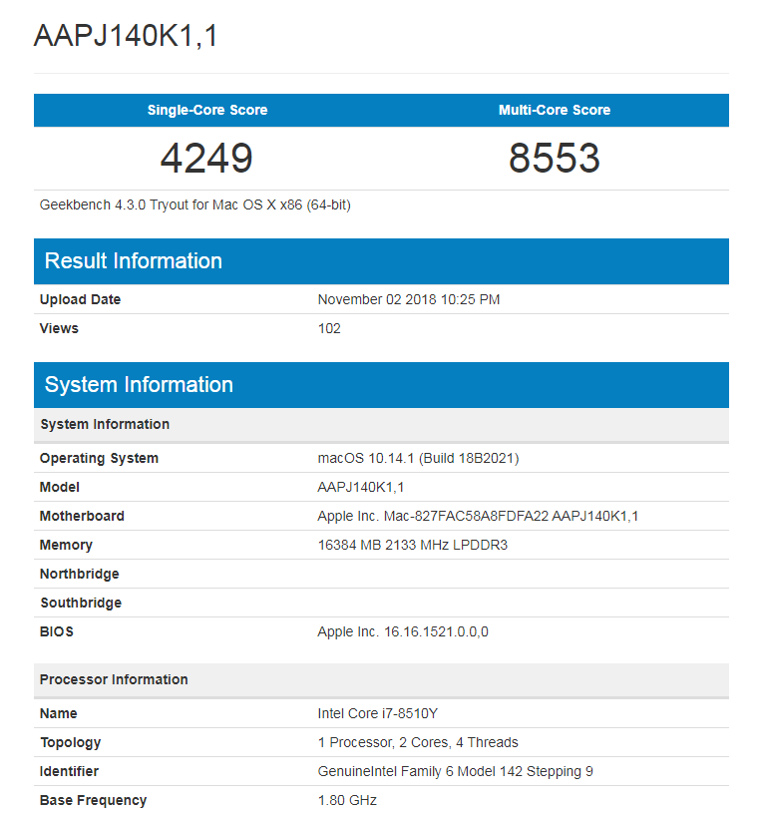Screen dimensions: 762x814
Task: Click the Northbridge label
Action: (80, 575)
